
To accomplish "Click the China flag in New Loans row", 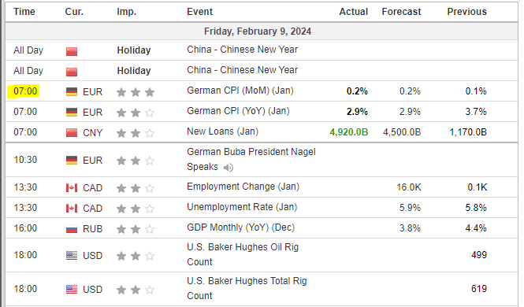I will click(x=72, y=133).
